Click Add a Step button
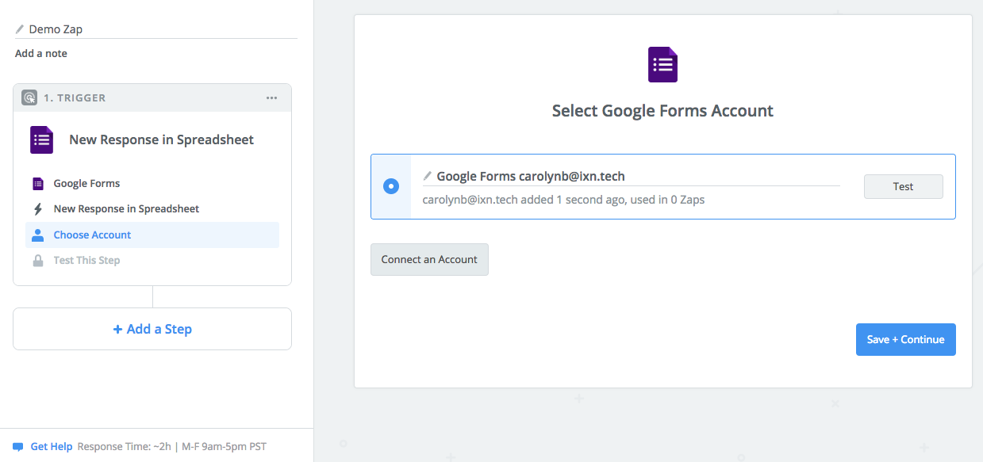This screenshot has width=983, height=462. point(152,329)
